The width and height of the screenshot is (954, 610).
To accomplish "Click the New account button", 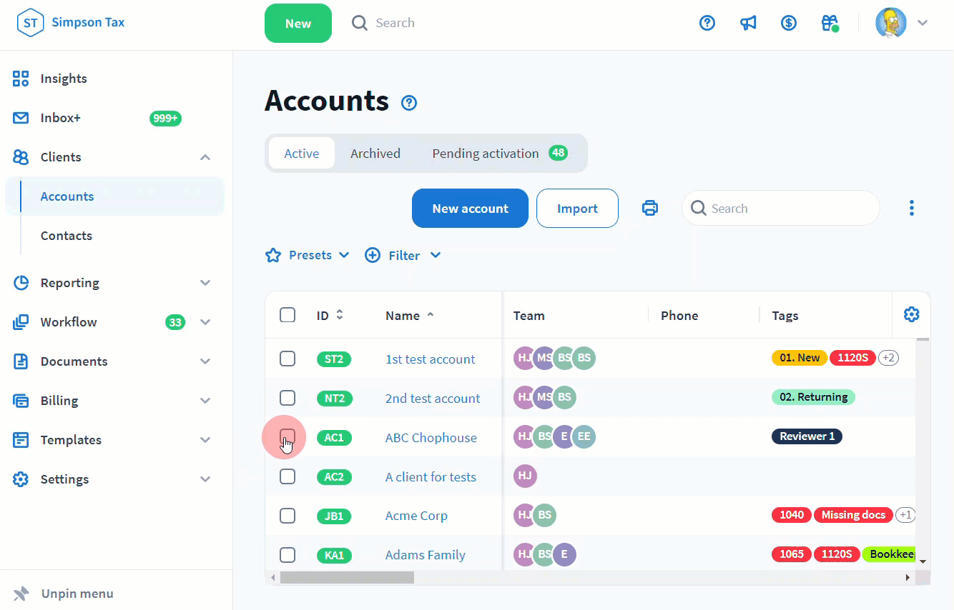I will (x=470, y=209).
